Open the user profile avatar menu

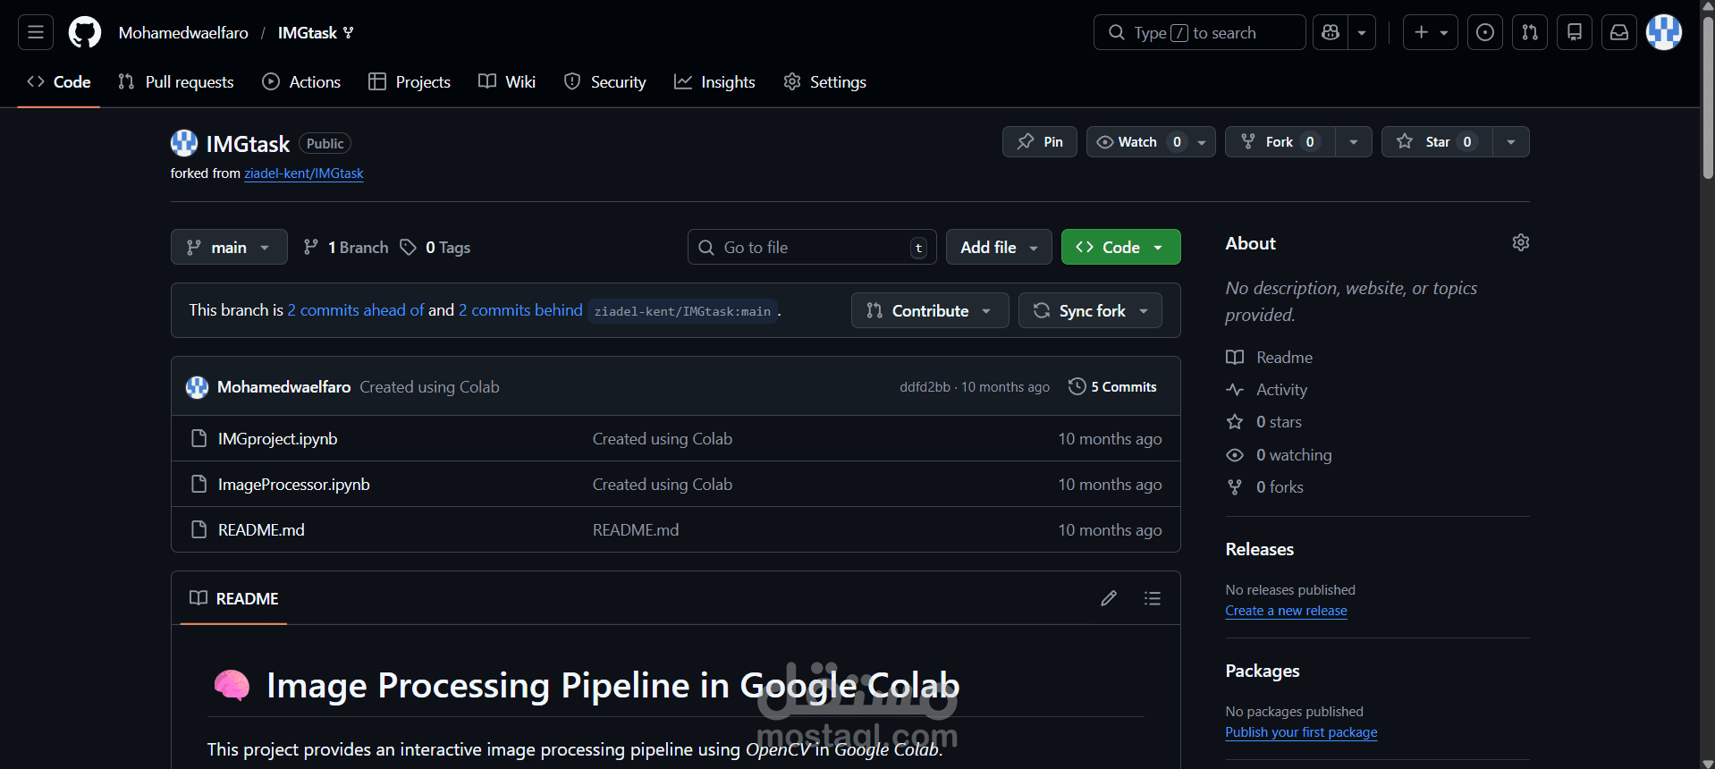click(1664, 32)
